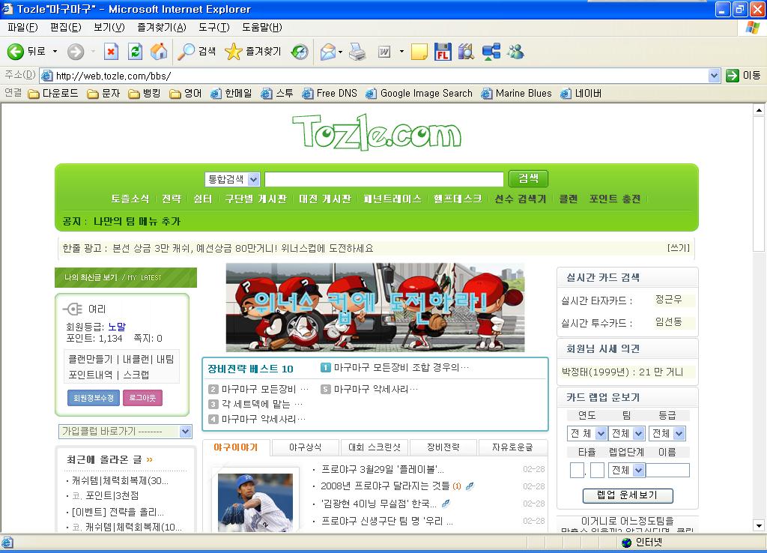This screenshot has width=767, height=553.
Task: Click the 렙업 운세보기 button
Action: [628, 495]
